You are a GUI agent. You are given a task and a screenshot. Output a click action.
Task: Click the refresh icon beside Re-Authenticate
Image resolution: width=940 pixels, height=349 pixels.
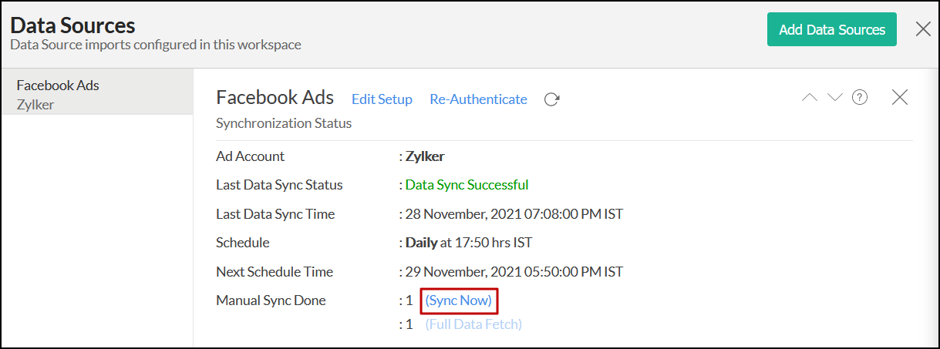(551, 99)
